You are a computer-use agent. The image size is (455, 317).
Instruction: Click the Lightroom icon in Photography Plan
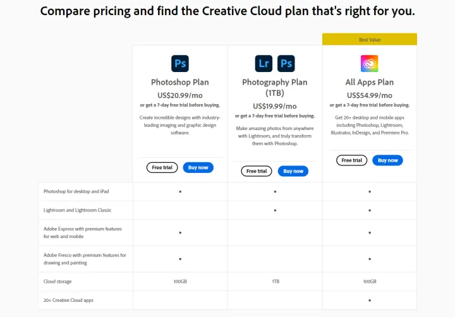(264, 64)
